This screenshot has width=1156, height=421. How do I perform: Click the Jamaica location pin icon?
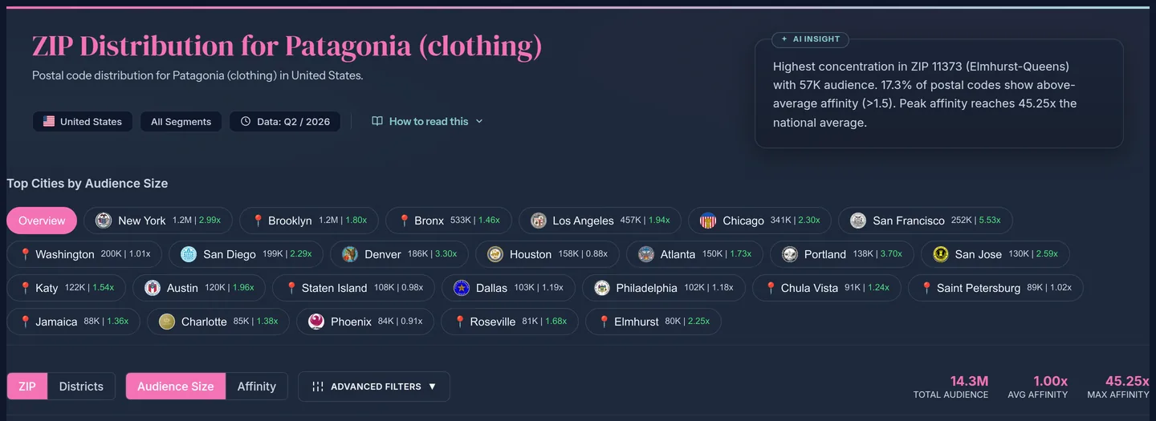coord(25,322)
